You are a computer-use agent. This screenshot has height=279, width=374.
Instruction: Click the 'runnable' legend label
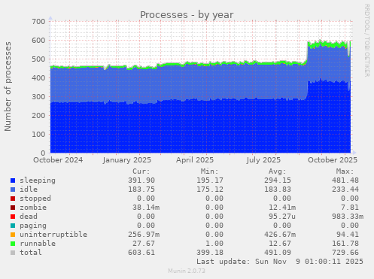pos(38,244)
